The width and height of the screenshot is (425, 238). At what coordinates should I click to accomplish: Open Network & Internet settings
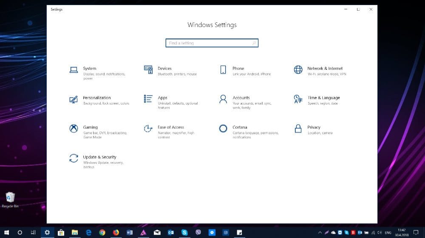320,71
